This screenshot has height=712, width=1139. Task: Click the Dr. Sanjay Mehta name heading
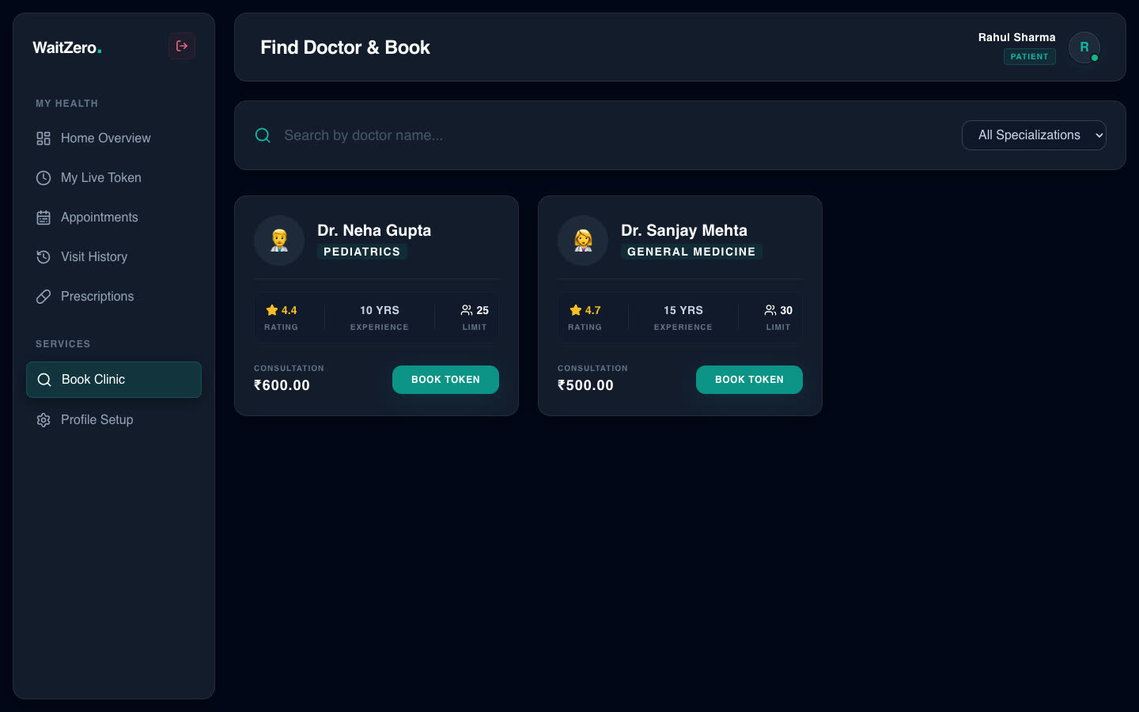tap(684, 230)
